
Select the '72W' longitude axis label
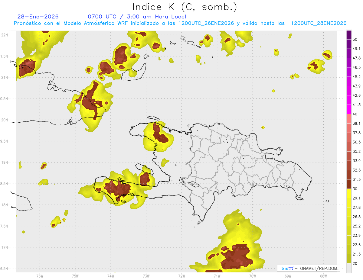pos(182,276)
